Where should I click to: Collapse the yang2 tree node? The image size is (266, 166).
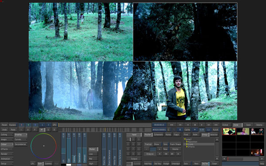[185, 139]
